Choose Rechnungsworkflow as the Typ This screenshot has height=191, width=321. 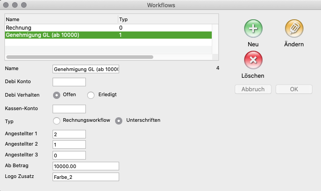(x=57, y=120)
